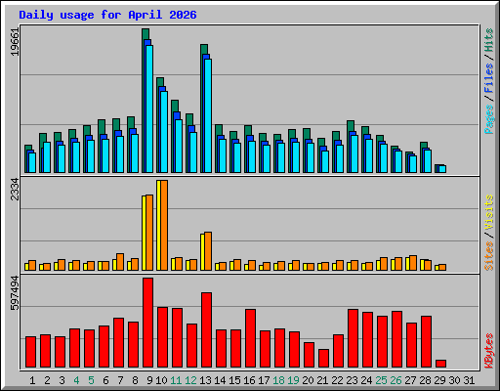Viewport: 500px width, 391px height.
Task: Click day label 2 on the x-axis
Action: pos(47,380)
